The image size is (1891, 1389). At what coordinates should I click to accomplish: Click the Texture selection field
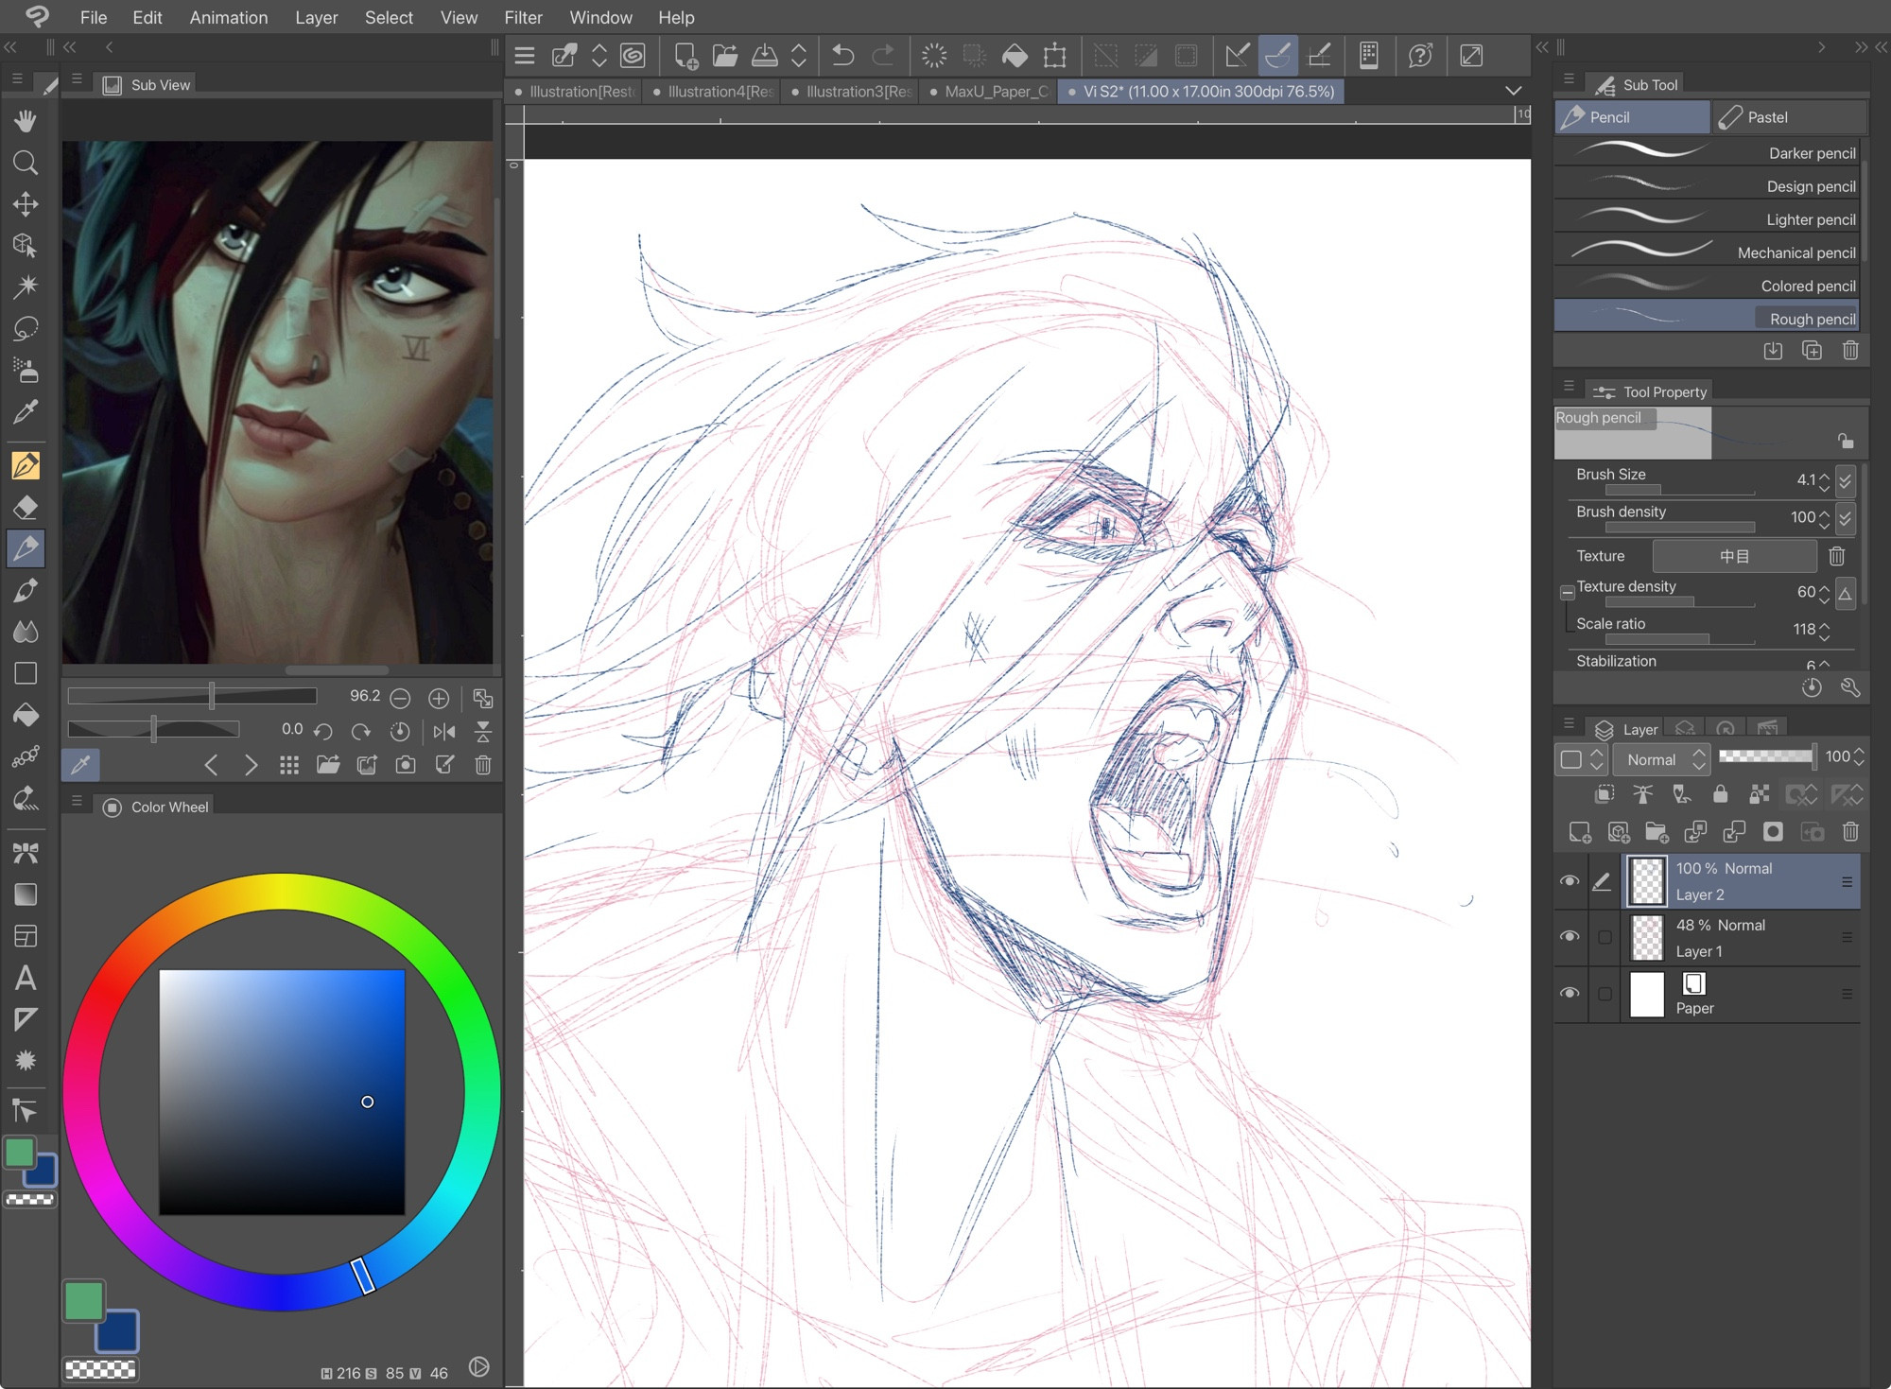coord(1734,556)
